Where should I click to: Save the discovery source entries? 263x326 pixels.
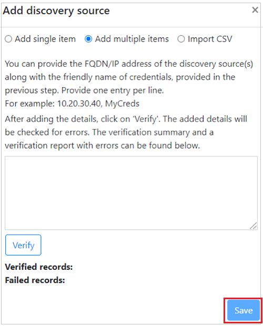pyautogui.click(x=244, y=310)
